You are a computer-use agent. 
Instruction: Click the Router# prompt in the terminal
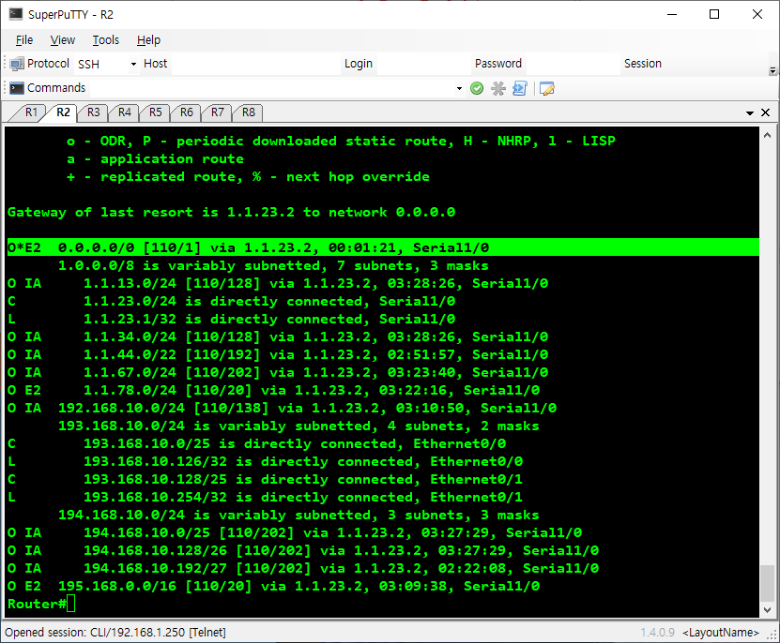(x=37, y=605)
